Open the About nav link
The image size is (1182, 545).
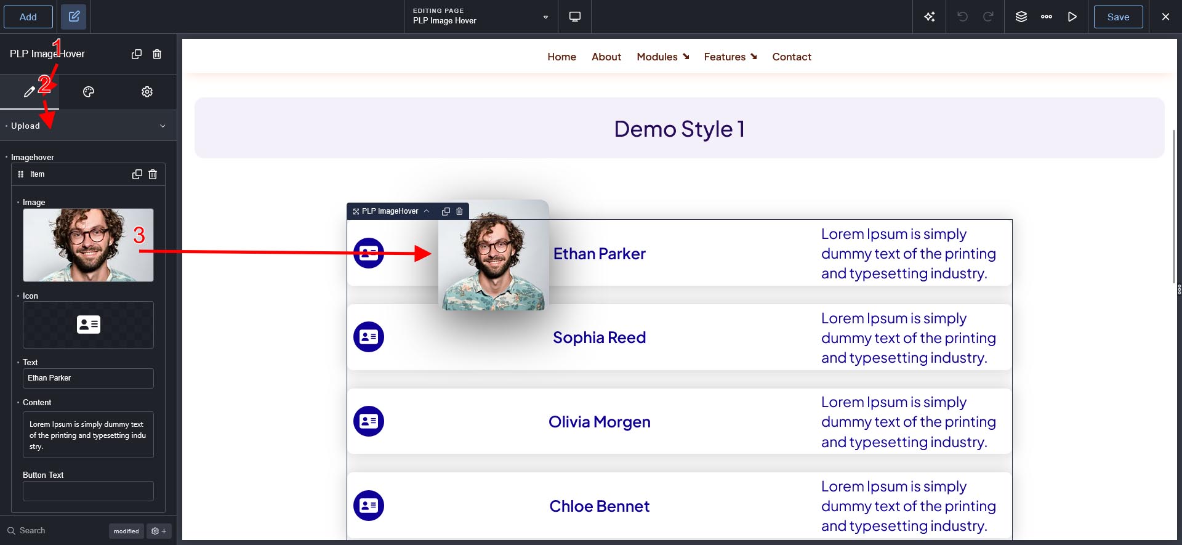(x=606, y=57)
